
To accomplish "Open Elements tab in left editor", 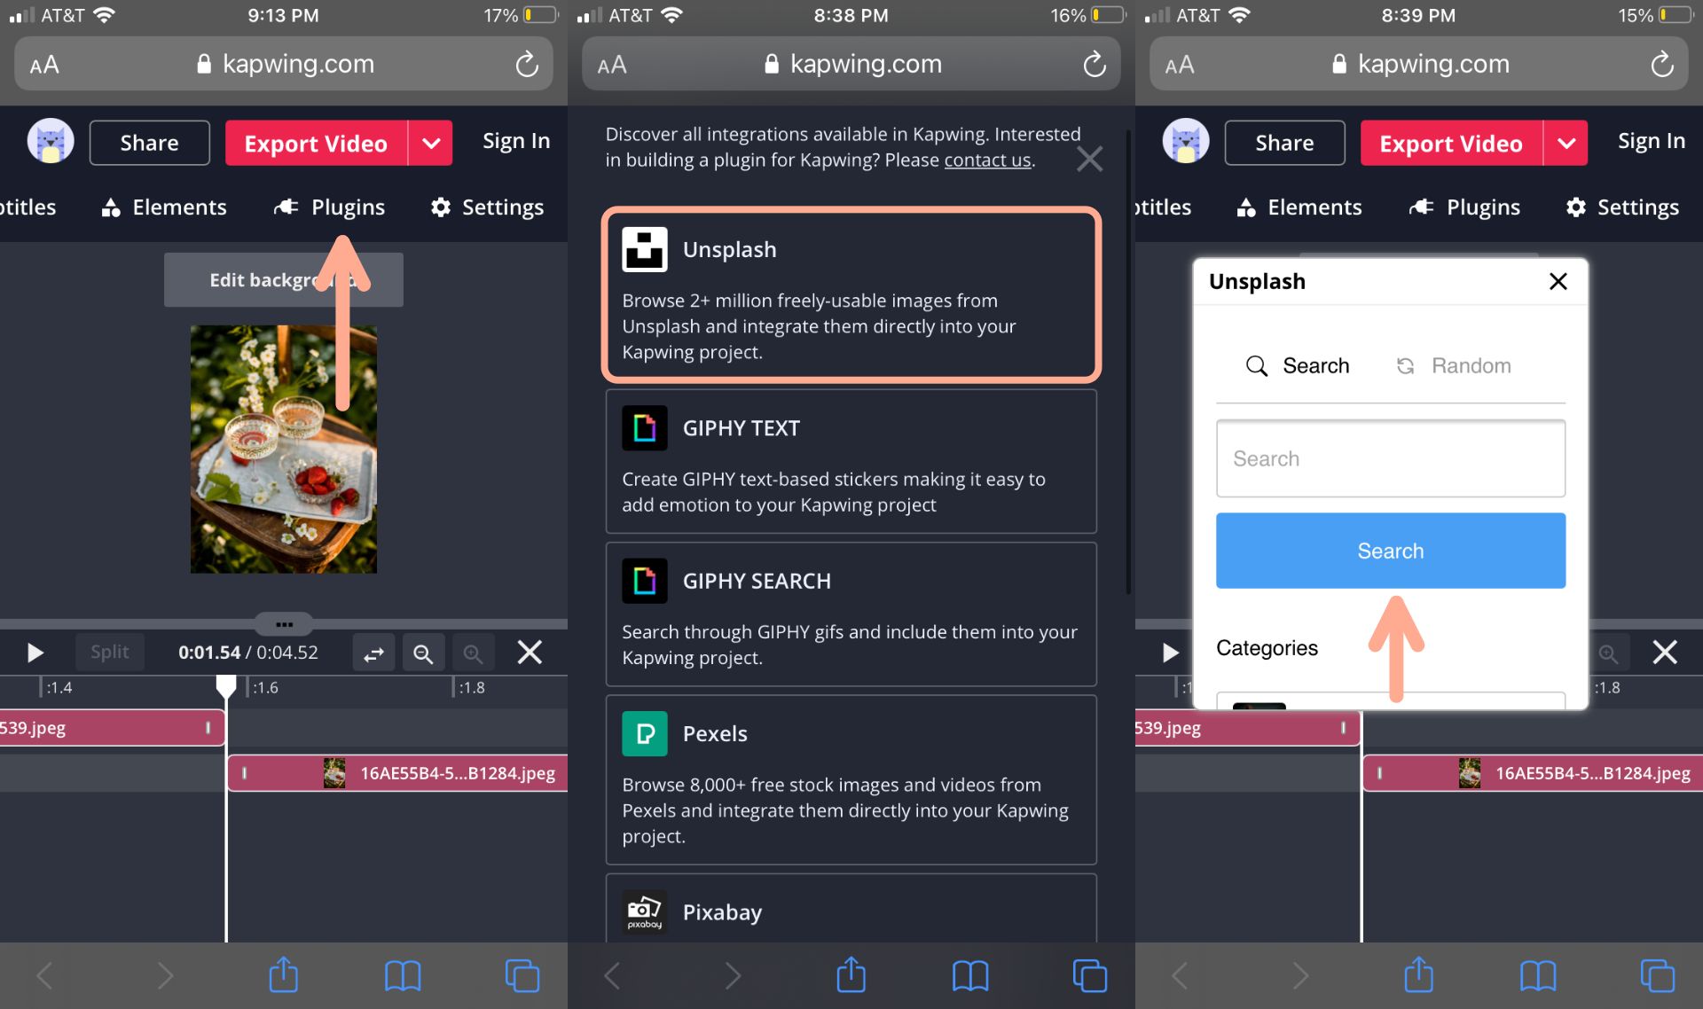I will click(x=164, y=207).
